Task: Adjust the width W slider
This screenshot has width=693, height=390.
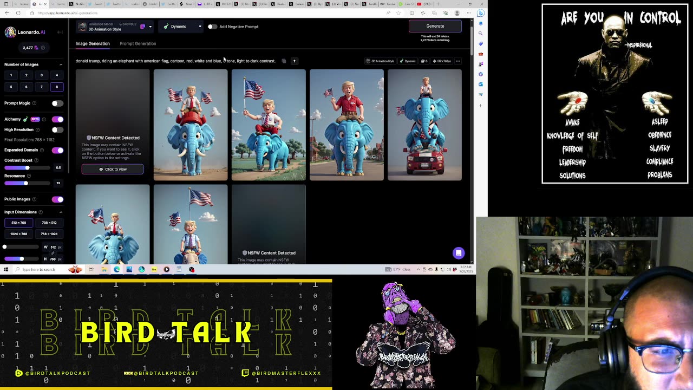Action: coord(22,247)
